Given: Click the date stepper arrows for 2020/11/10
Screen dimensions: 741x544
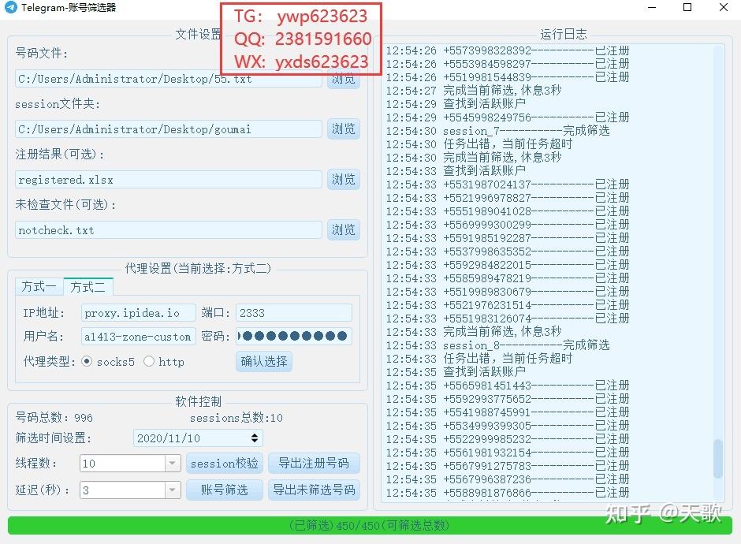Looking at the screenshot, I should point(255,438).
